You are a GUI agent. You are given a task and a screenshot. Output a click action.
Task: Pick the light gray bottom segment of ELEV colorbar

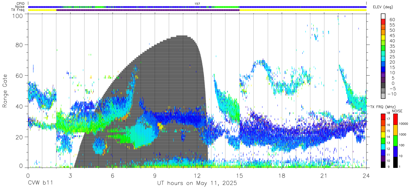(383, 96)
